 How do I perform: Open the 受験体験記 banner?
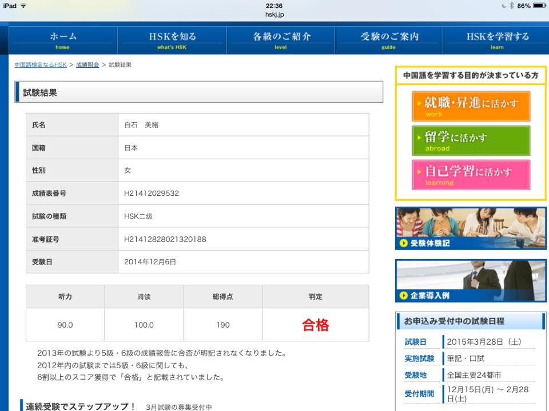tap(471, 228)
